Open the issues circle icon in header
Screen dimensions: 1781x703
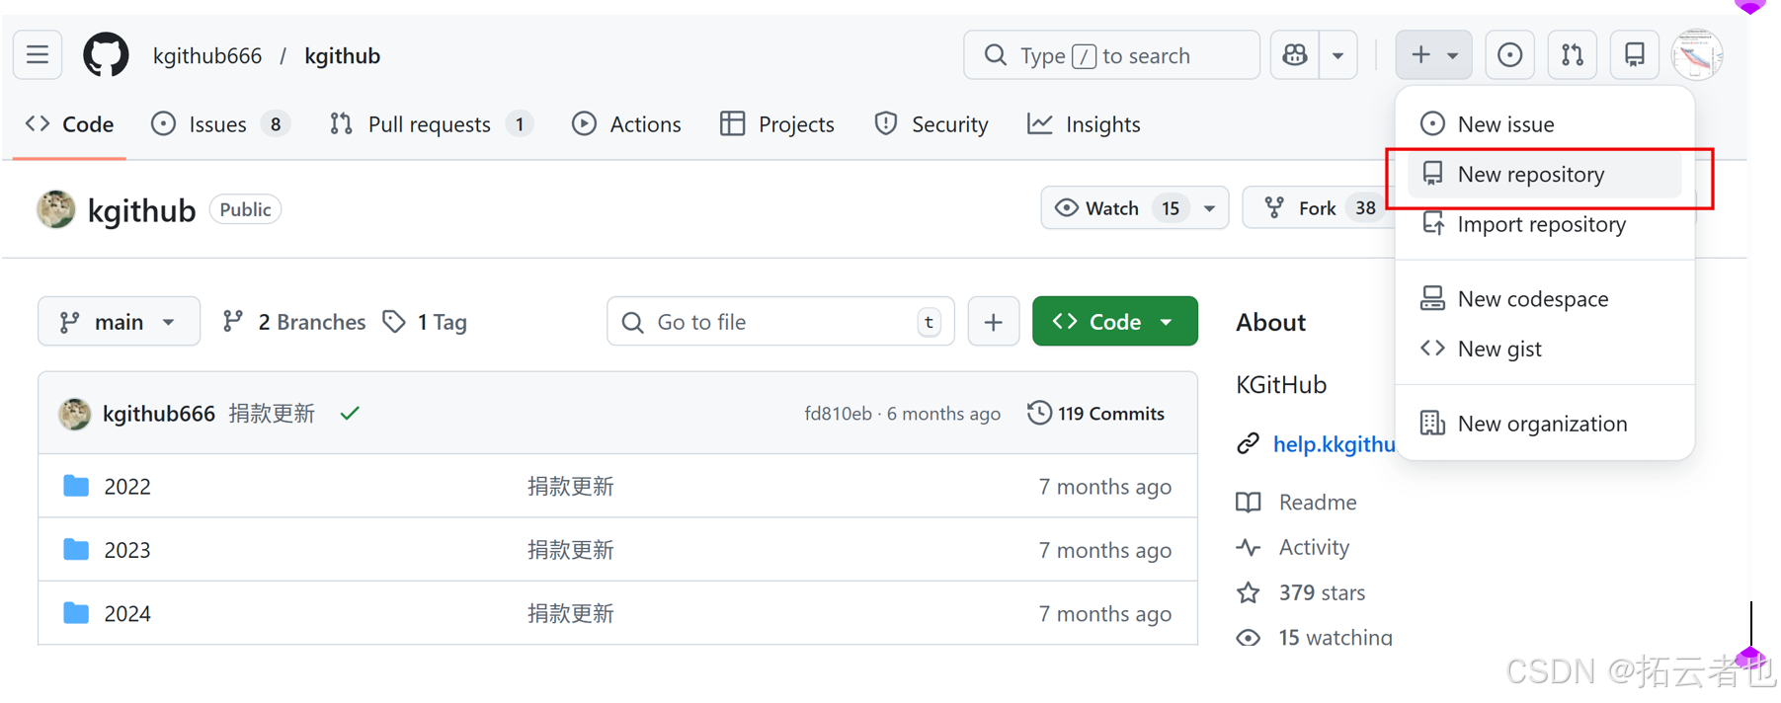click(1509, 55)
